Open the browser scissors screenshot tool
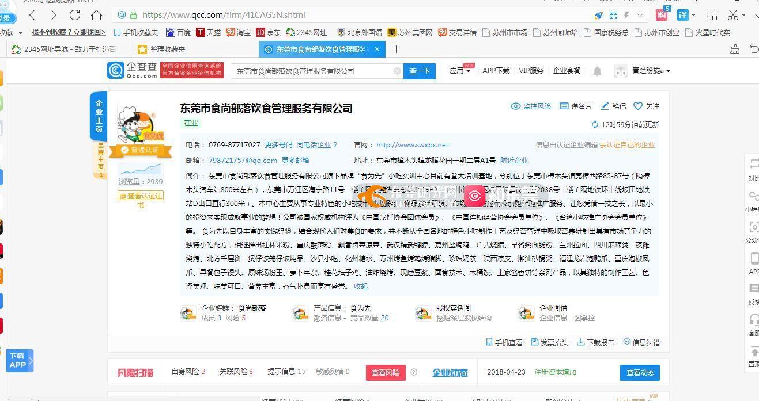The height and width of the screenshot is (401, 759). point(733,15)
